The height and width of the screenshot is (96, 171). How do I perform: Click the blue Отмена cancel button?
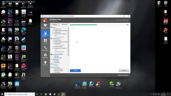pyautogui.click(x=75, y=71)
